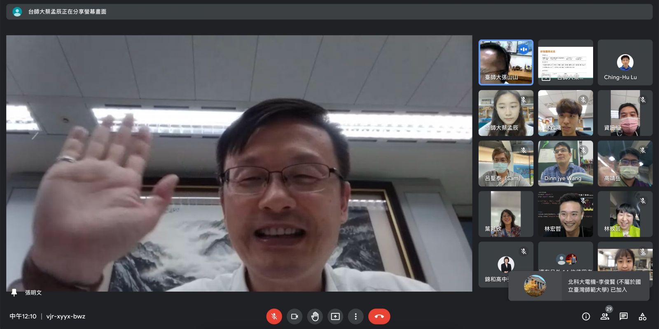This screenshot has height=329, width=659.
Task: Leave the call with the red hang-up button
Action: point(379,316)
